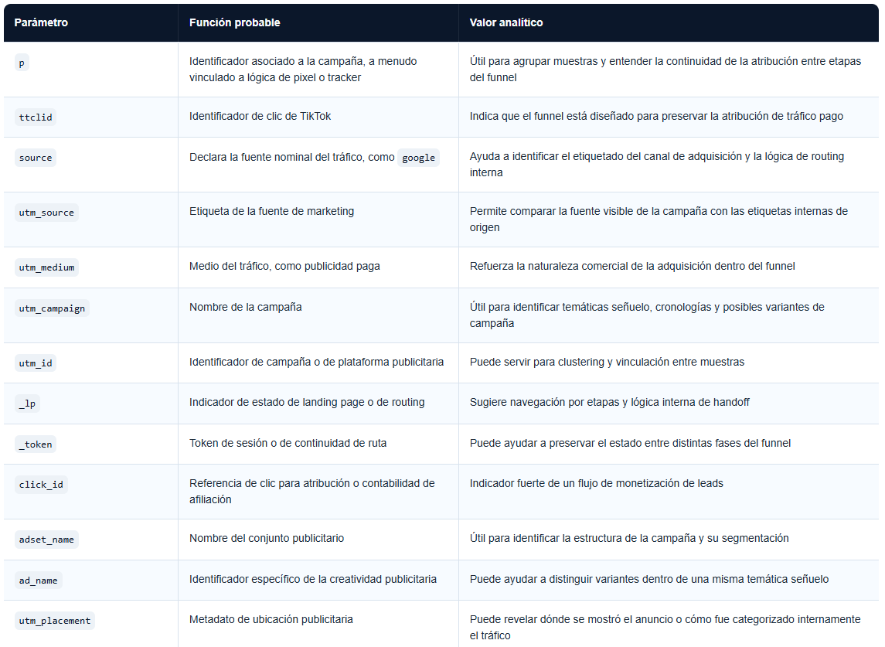Click the _token parameter chip

click(x=36, y=444)
